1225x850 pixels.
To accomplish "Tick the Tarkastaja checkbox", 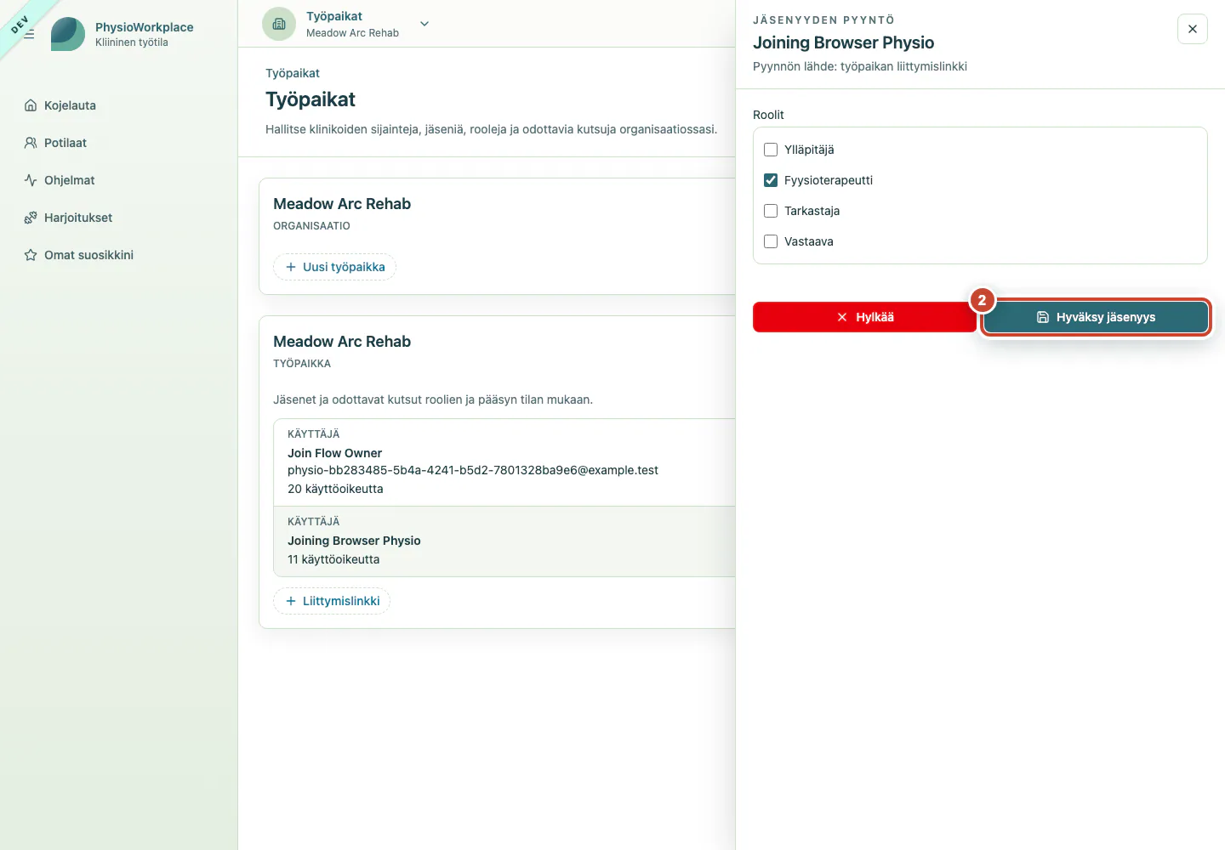I will point(771,211).
